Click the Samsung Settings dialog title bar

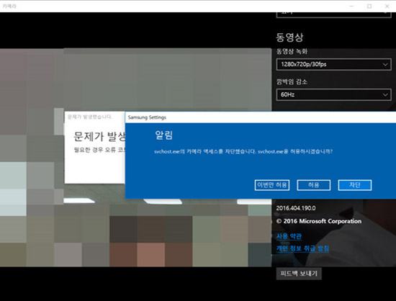(261, 117)
